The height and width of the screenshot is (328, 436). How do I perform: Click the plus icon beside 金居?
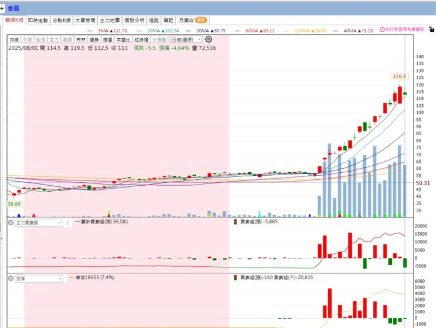2,9
